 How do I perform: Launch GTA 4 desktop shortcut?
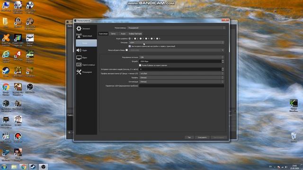18,56
